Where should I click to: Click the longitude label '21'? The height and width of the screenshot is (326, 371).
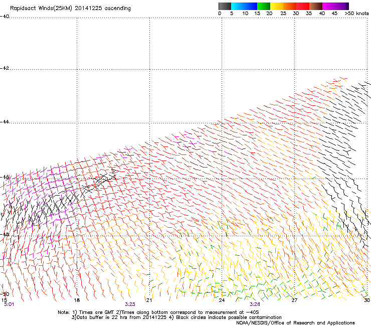coord(149,300)
